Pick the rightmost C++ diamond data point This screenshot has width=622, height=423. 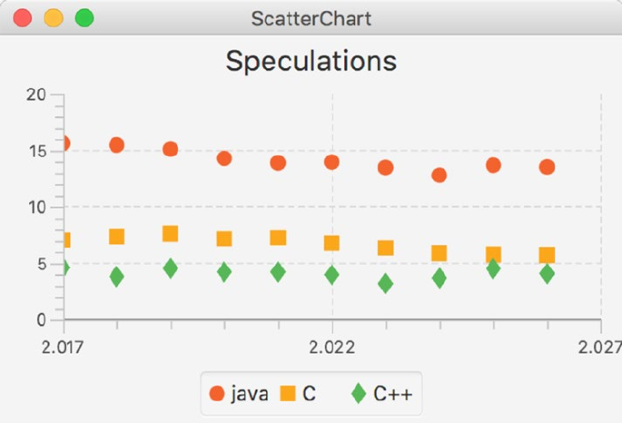547,273
